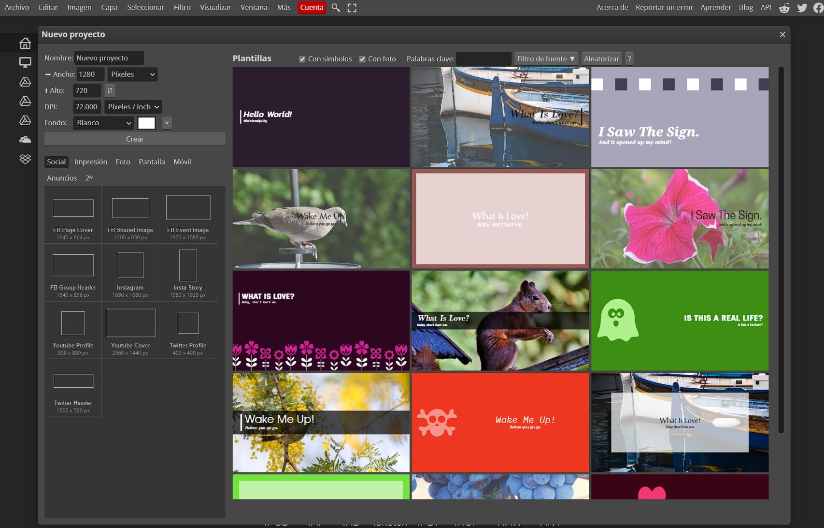
Task: Open the Blanco background dropdown
Action: click(103, 123)
